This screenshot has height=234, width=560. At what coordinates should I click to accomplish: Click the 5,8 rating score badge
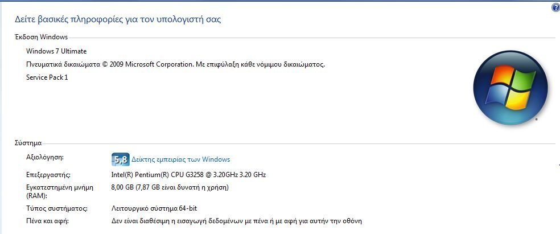pyautogui.click(x=120, y=159)
